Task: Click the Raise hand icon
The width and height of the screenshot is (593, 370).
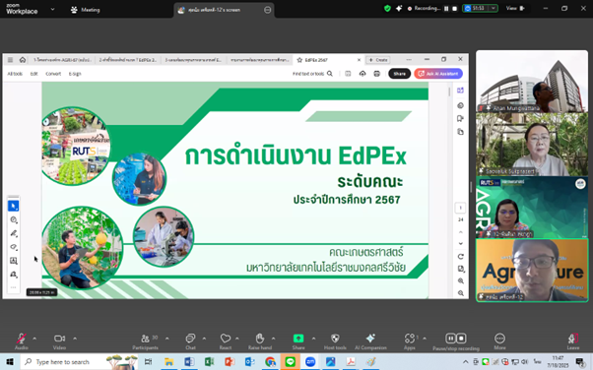Action: click(x=260, y=338)
